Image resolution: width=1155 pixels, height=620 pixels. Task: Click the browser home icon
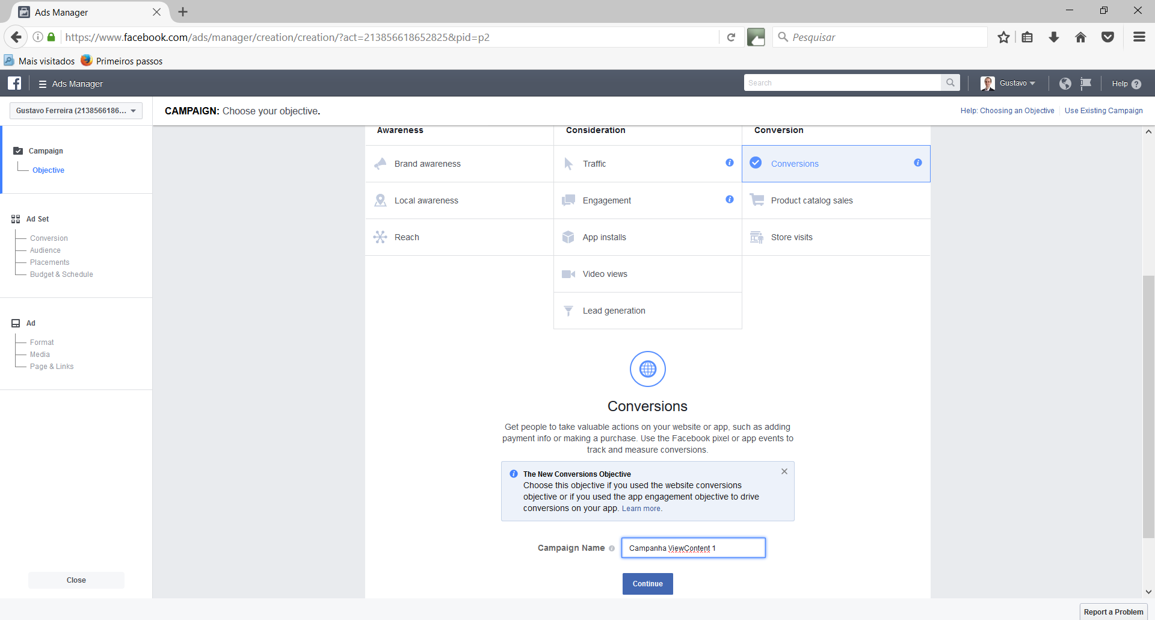click(1080, 37)
